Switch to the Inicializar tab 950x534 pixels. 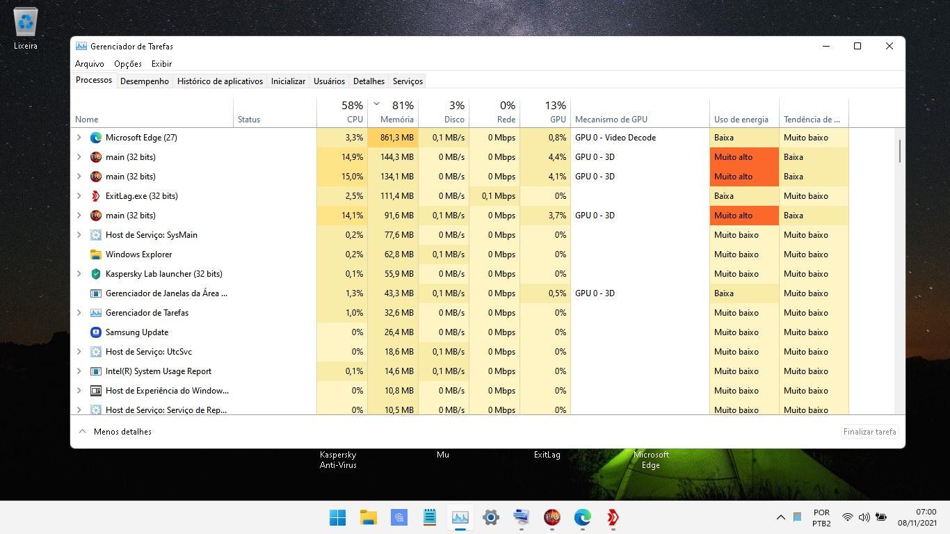click(x=288, y=81)
